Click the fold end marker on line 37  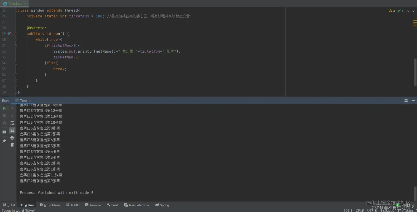point(16,81)
